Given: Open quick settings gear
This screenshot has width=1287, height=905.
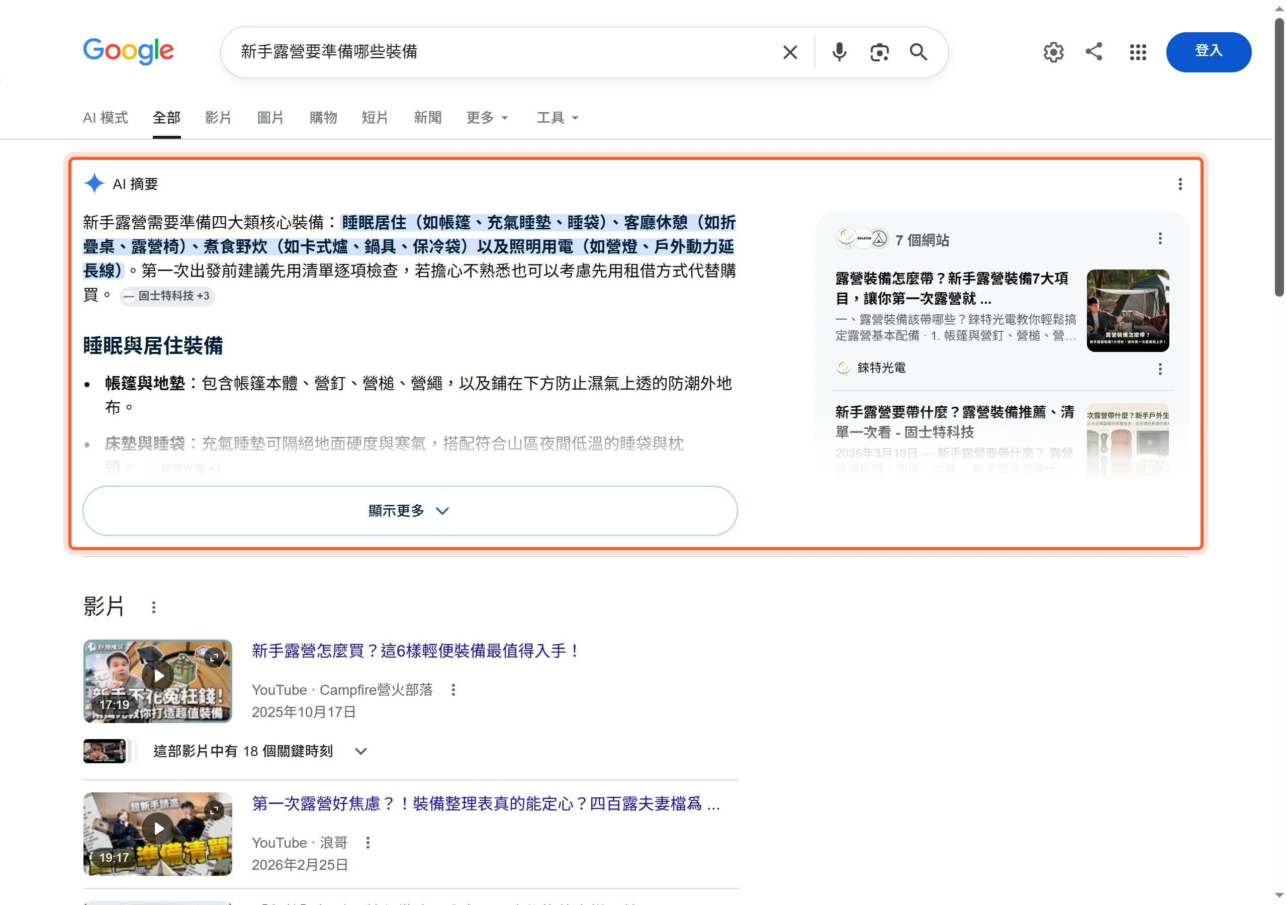Looking at the screenshot, I should [1053, 52].
